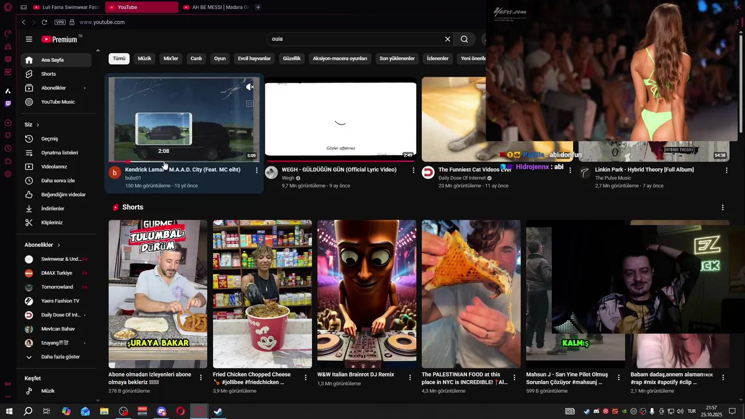Switch to AH BE MESSI tab
The width and height of the screenshot is (745, 419).
pyautogui.click(x=215, y=7)
